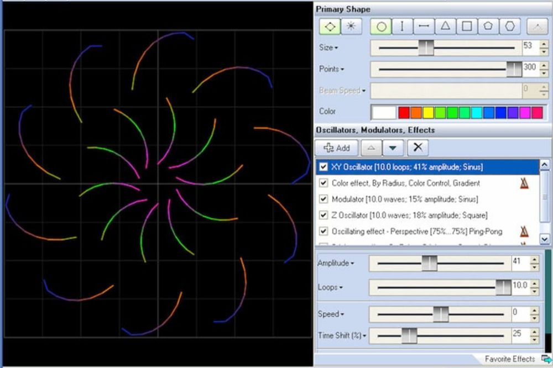This screenshot has height=368, width=553.
Task: Click the Points slider handle
Action: pos(514,69)
